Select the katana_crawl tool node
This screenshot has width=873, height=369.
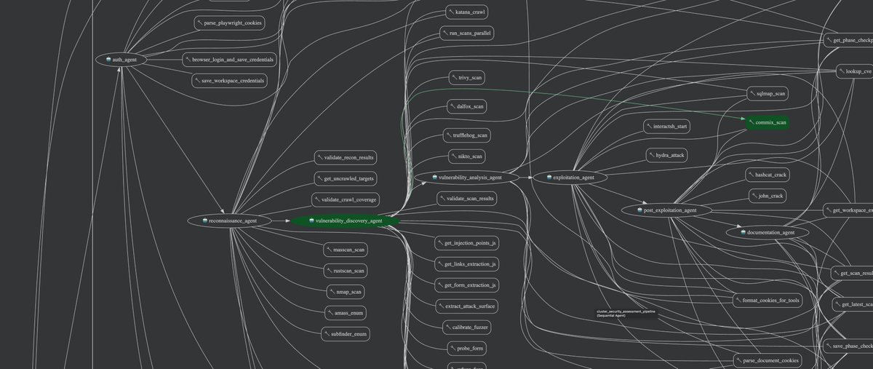[x=466, y=12]
